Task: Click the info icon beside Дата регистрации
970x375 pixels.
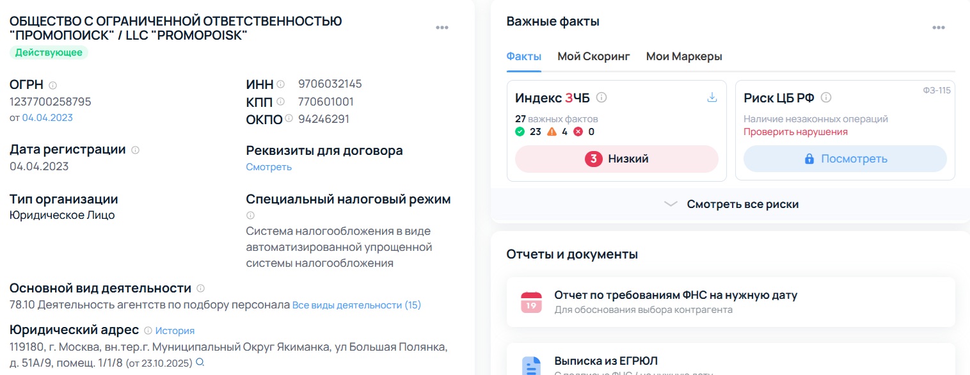Action: click(x=135, y=150)
